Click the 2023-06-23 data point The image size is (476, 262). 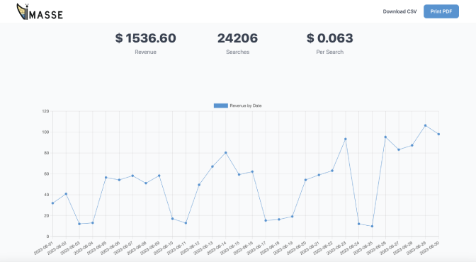tap(346, 139)
